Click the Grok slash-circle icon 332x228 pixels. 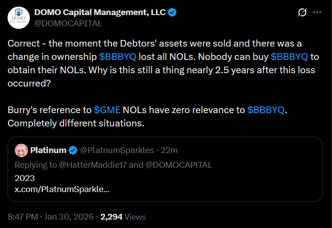(302, 13)
